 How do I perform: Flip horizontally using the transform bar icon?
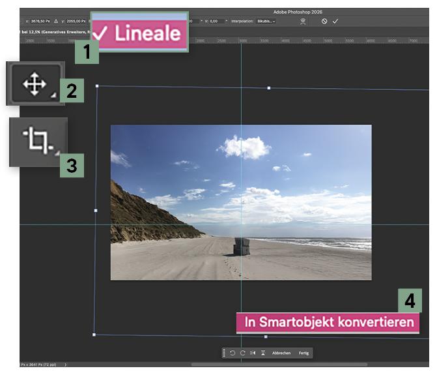[253, 353]
